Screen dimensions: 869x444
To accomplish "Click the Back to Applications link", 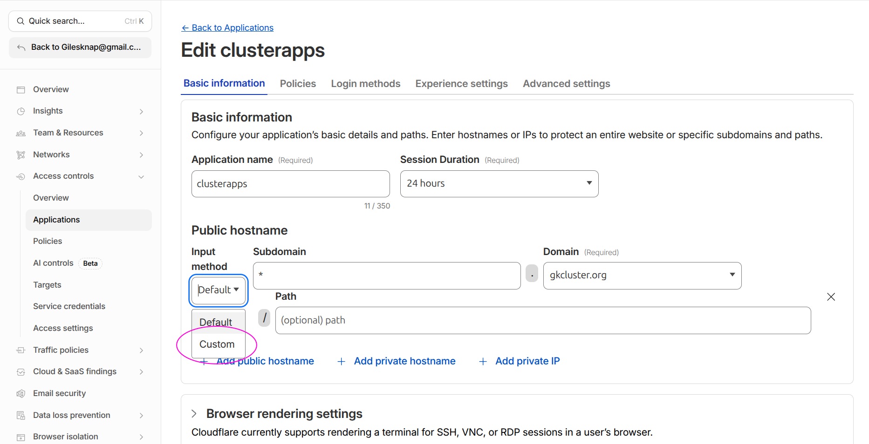I will coord(227,27).
